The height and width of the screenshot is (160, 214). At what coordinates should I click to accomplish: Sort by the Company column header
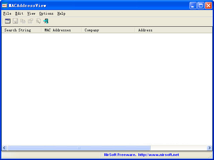[108, 30]
